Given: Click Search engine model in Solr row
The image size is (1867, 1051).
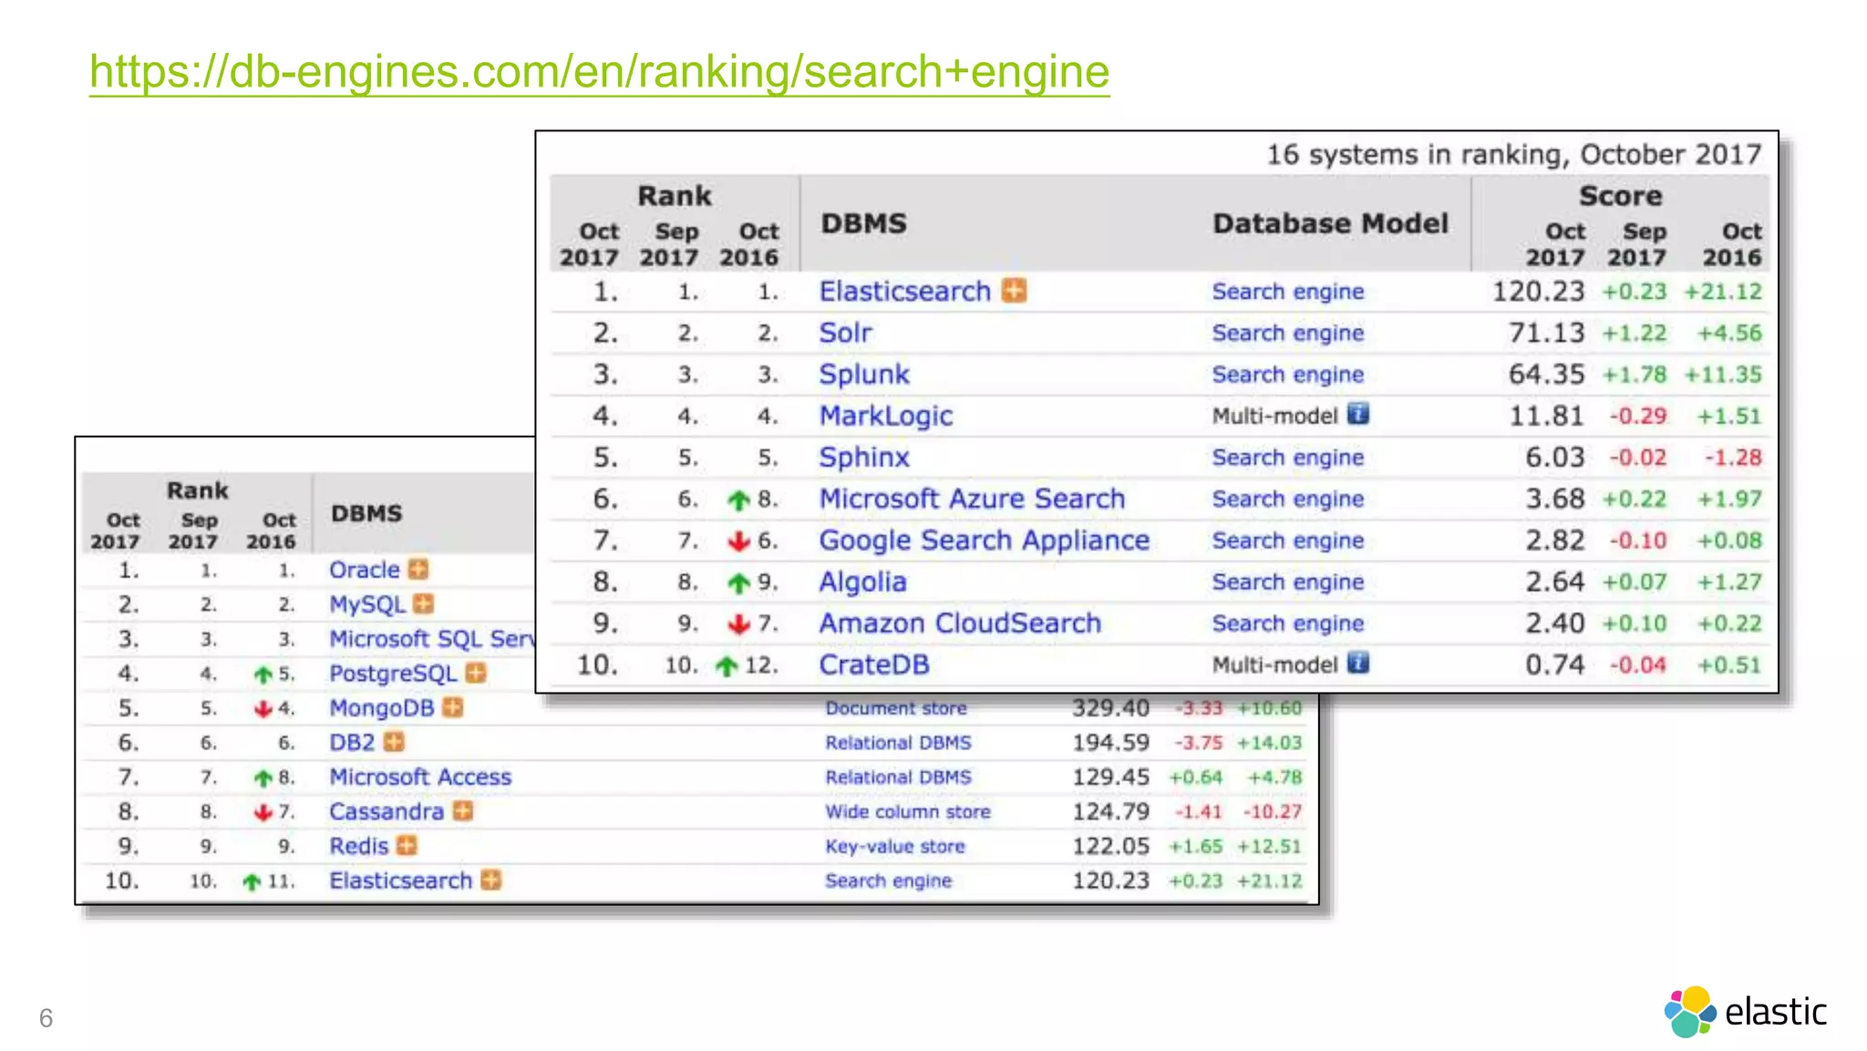Looking at the screenshot, I should [1287, 333].
